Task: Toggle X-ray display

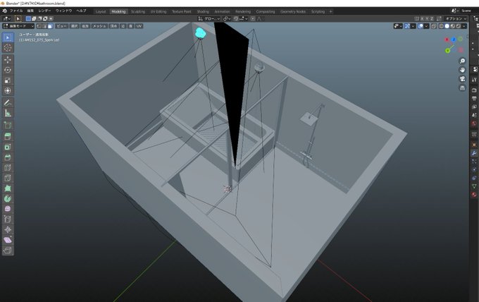Action: pos(434,26)
